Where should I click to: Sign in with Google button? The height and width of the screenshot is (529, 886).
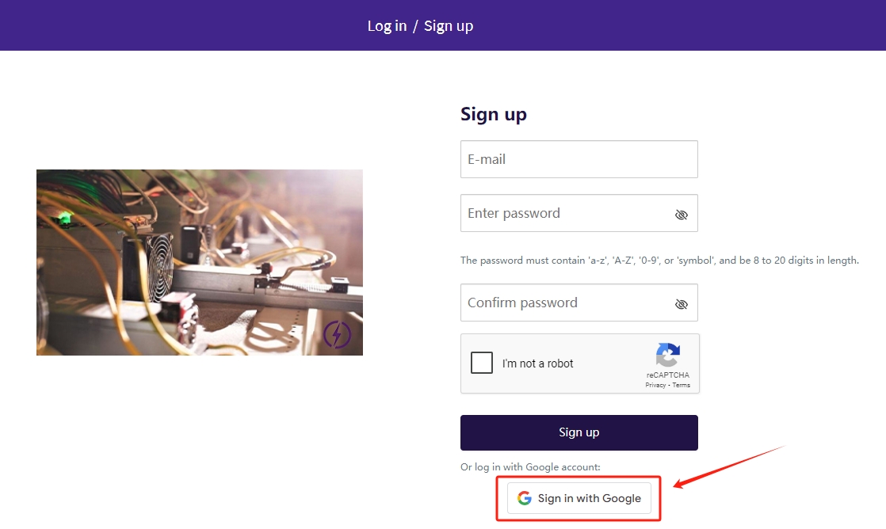579,498
